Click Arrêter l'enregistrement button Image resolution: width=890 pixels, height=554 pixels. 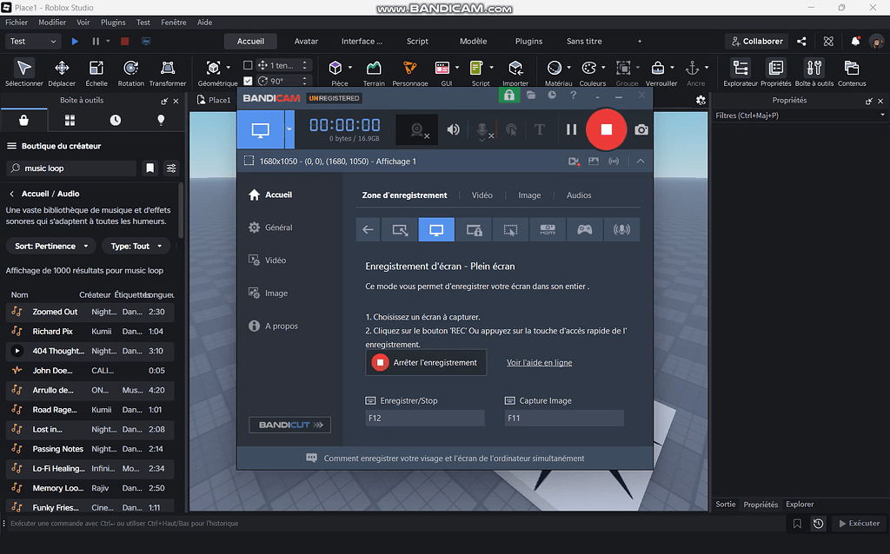pos(426,362)
